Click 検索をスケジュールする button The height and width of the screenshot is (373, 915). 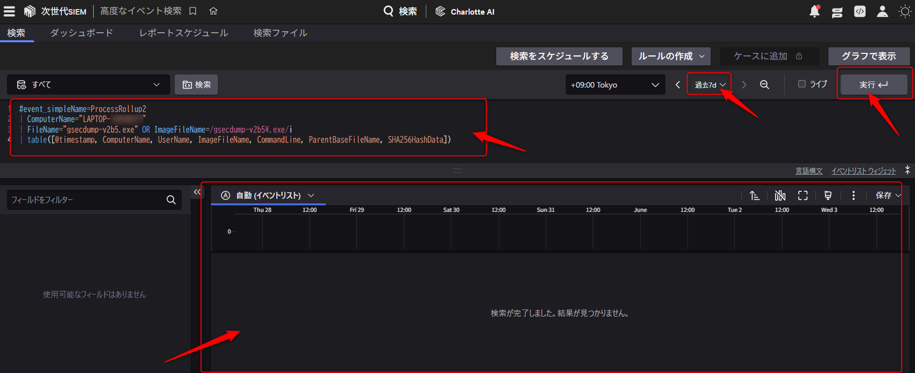[559, 56]
